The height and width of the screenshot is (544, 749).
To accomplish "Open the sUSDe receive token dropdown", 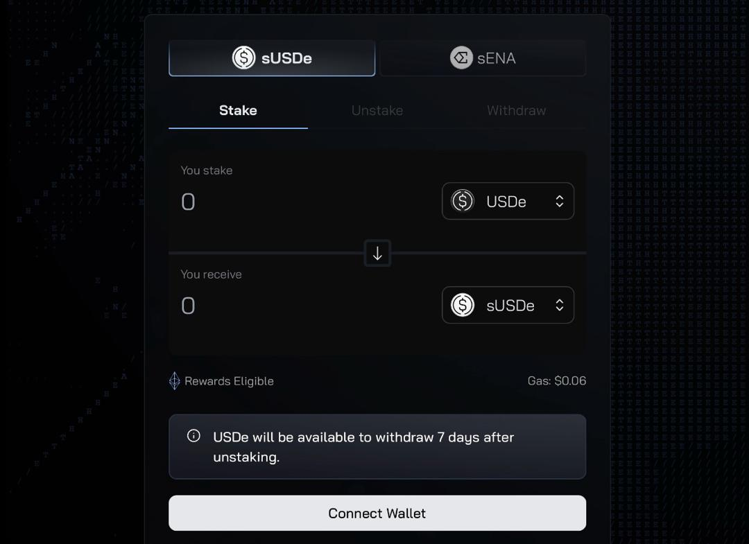I will point(508,305).
